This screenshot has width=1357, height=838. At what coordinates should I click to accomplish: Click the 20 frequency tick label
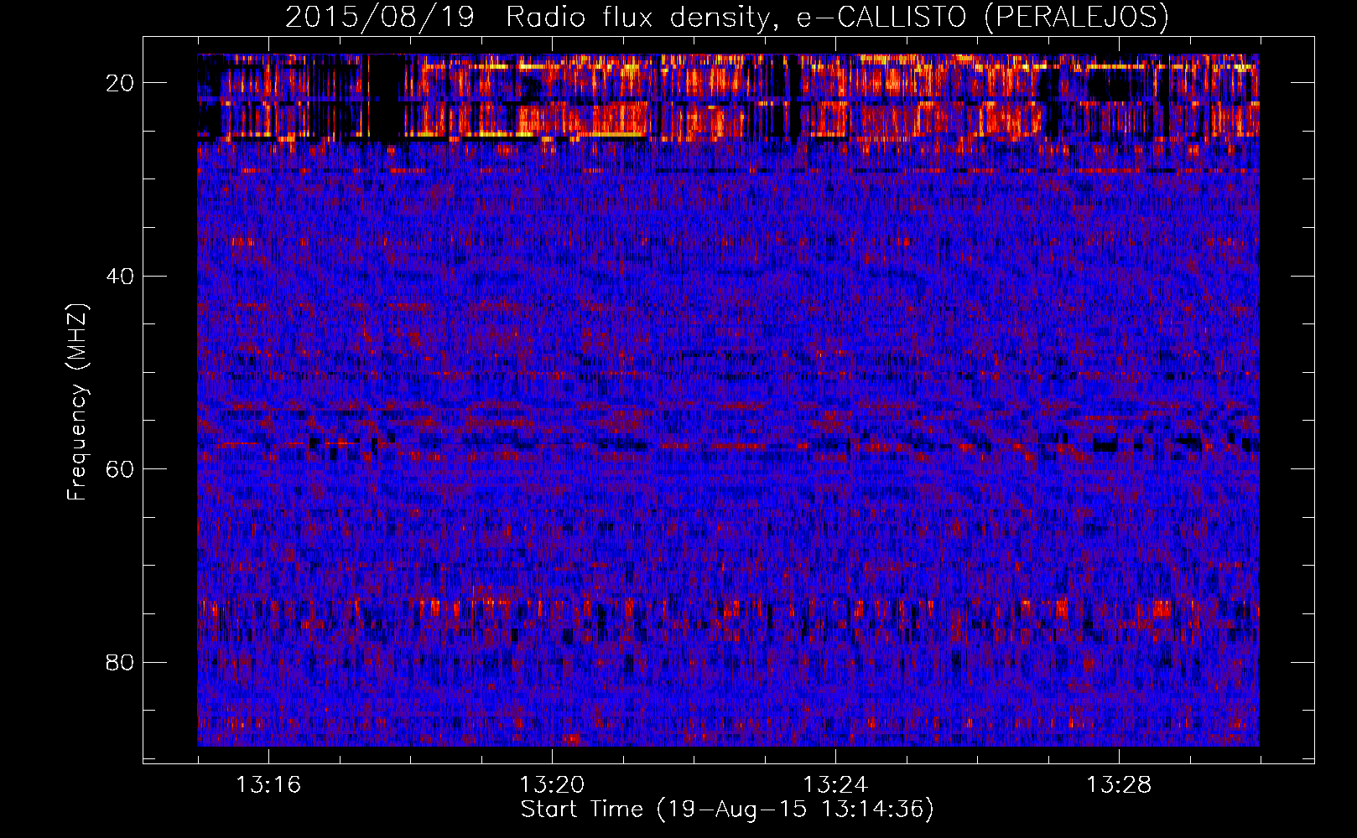tap(120, 83)
